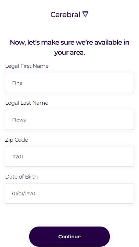Place cursor on the 'Flows' text

point(19,120)
